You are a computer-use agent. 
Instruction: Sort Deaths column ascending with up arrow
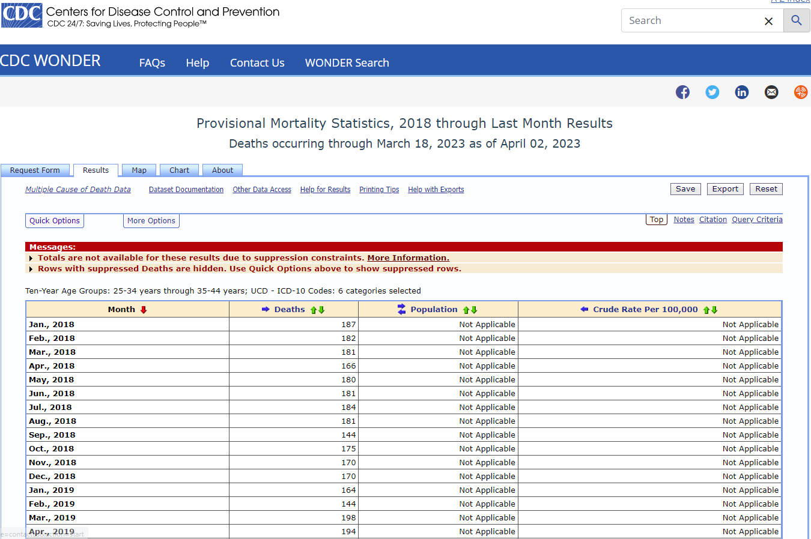[x=314, y=310]
